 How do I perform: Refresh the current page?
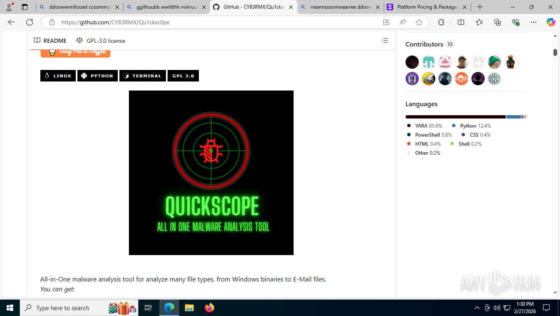coord(30,22)
